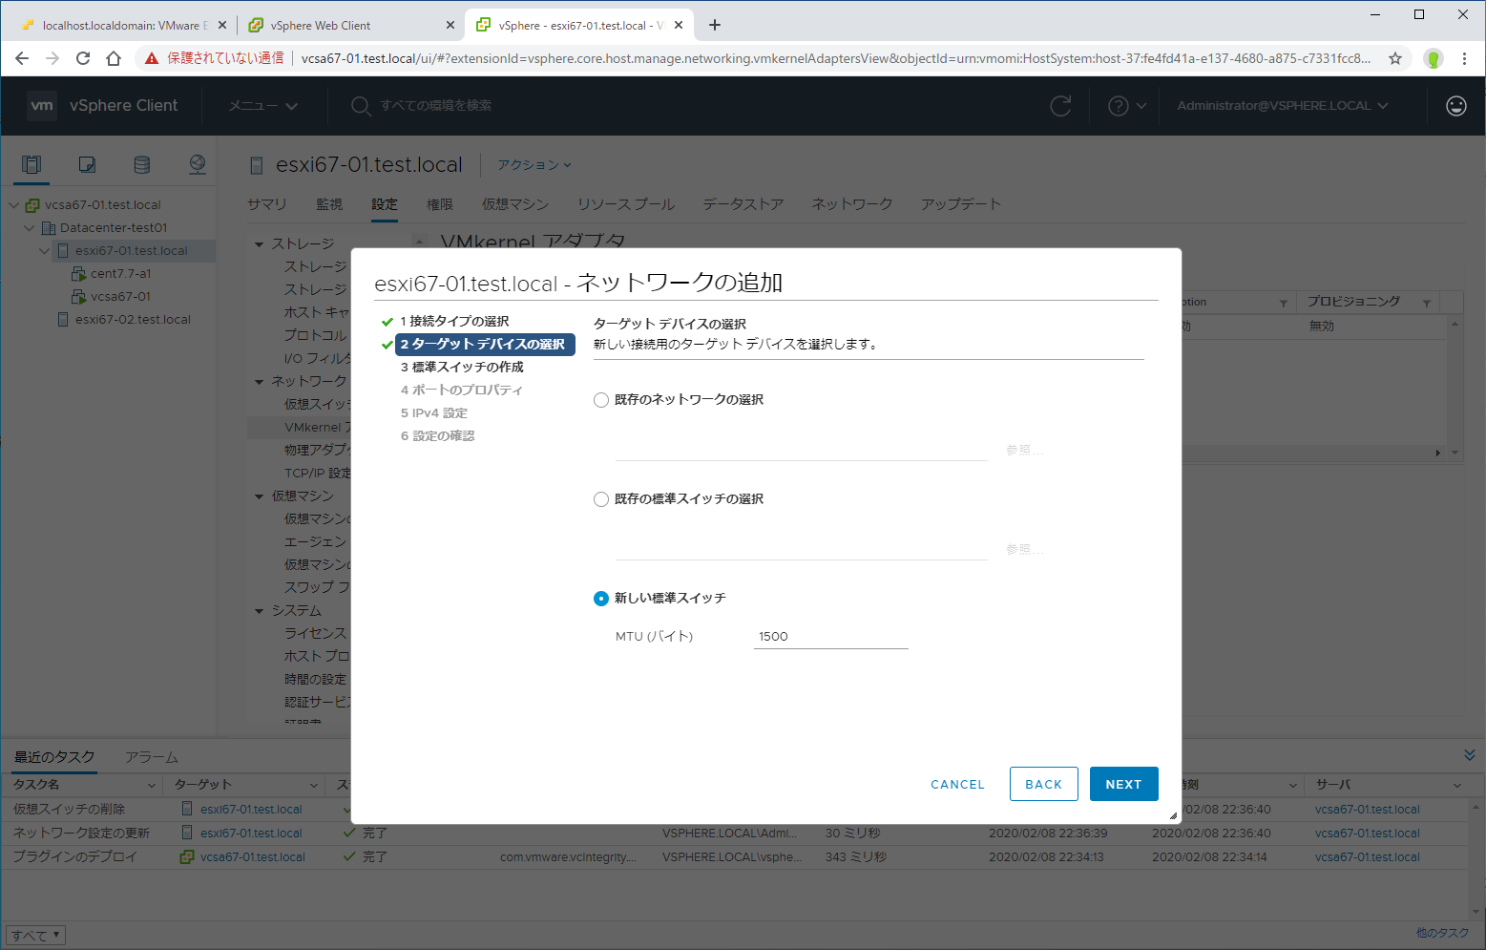Select vcsa67-01 VM in inventory tree

point(120,296)
